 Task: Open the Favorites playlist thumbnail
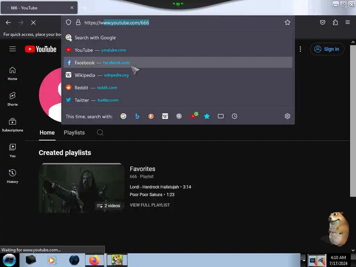[x=81, y=188]
